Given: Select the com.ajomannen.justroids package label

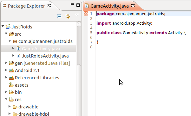Looking at the screenshot, I should tap(45, 41).
